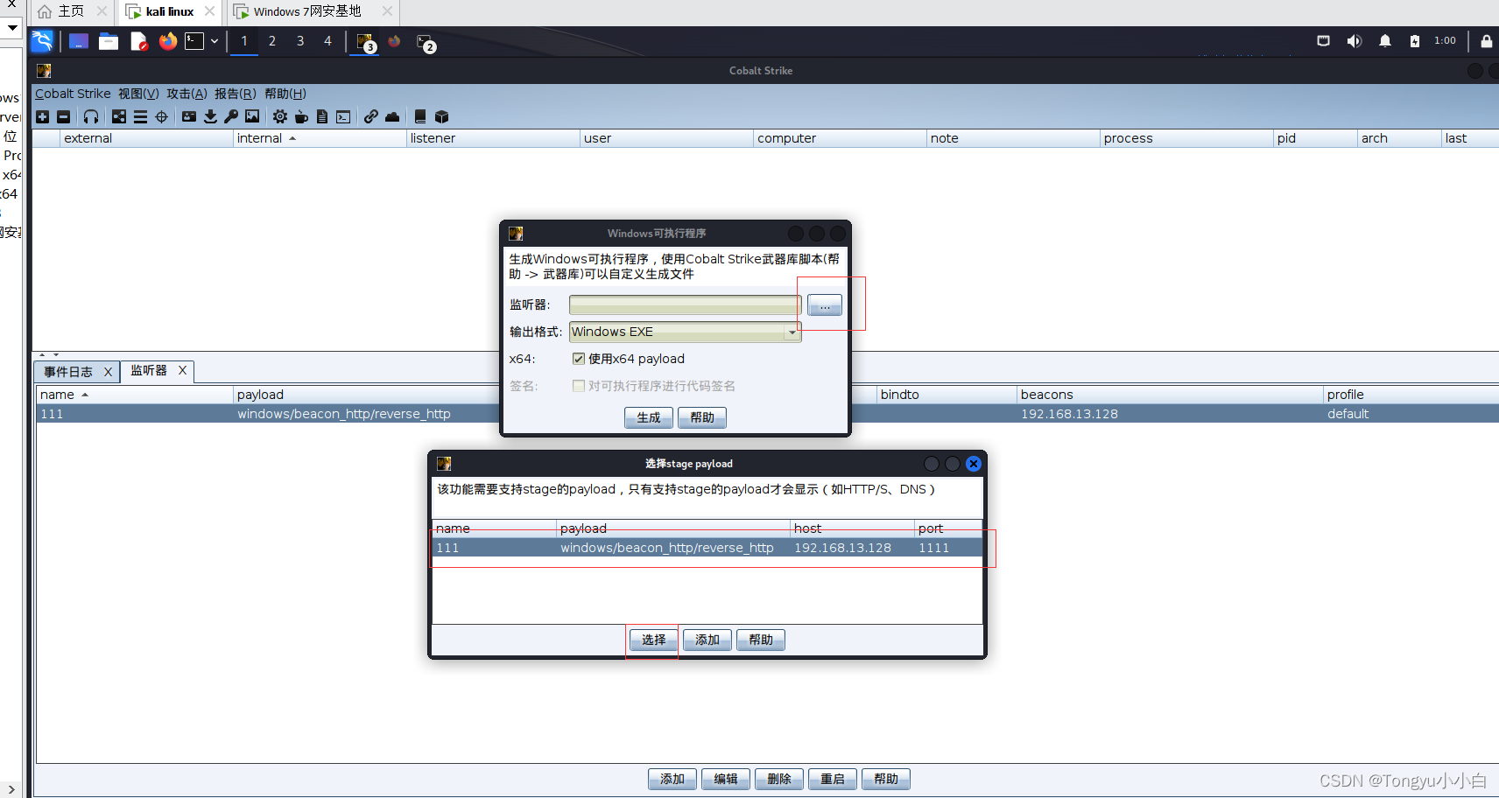Image resolution: width=1499 pixels, height=798 pixels.
Task: Click the 监听器 input field in dialog
Action: click(686, 304)
